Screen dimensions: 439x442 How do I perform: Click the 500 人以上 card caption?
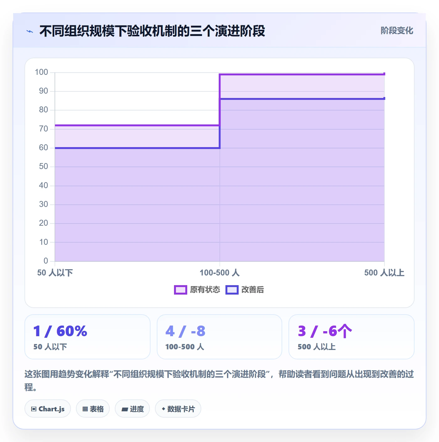317,347
